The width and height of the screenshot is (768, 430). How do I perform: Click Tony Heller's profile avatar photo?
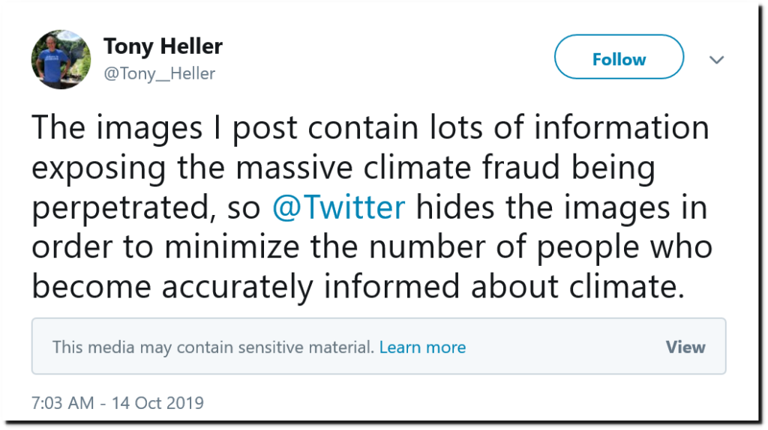tap(61, 59)
